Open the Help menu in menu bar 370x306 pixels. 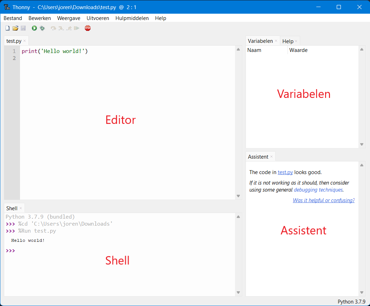161,18
